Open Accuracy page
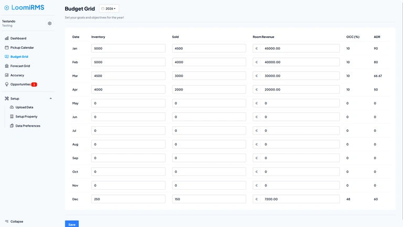The image size is (403, 227). coord(17,75)
